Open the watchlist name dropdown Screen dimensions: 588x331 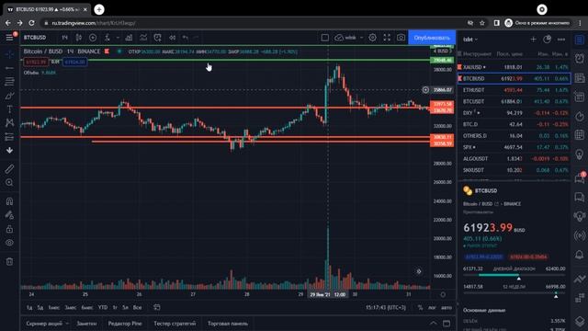(470, 39)
